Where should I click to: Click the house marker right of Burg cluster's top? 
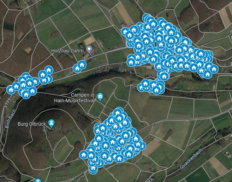pyautogui.click(x=49, y=70)
